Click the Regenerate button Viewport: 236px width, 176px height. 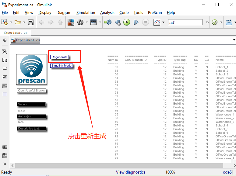point(59,57)
